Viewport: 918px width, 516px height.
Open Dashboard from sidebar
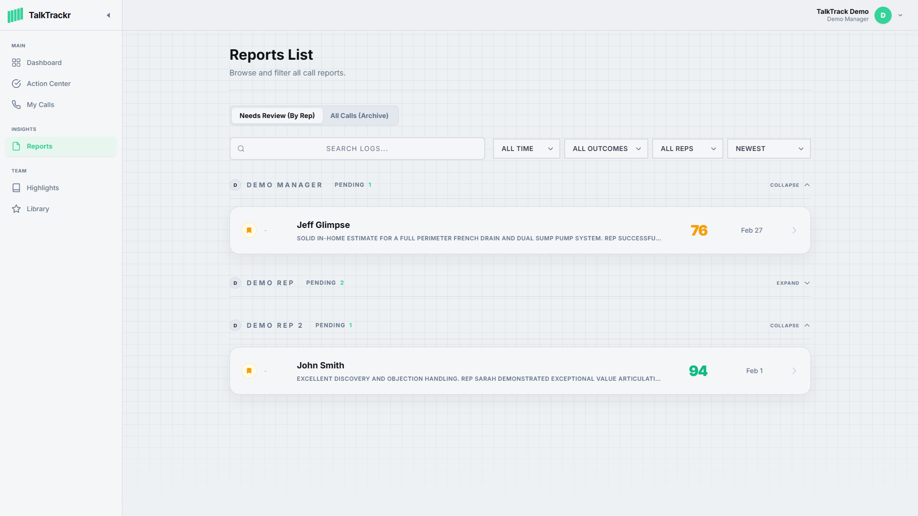click(x=44, y=63)
